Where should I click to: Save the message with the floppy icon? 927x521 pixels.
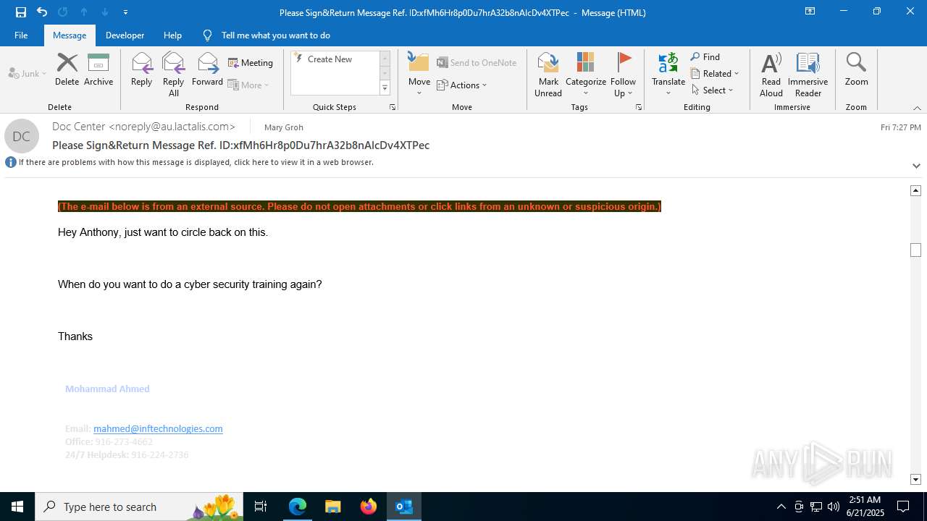[x=20, y=12]
